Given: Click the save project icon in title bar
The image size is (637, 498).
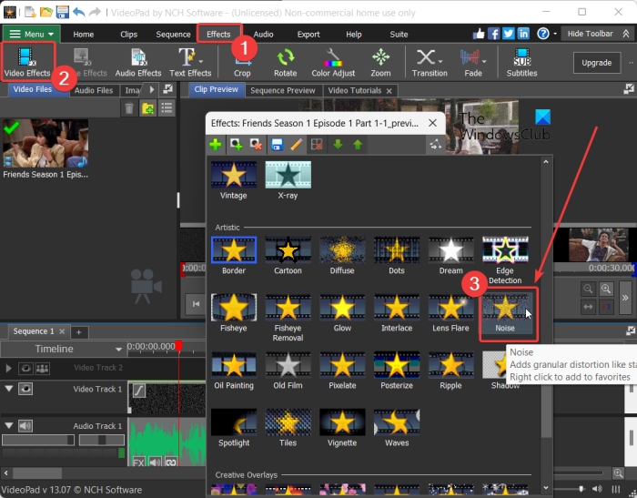Looking at the screenshot, I should coord(63,12).
